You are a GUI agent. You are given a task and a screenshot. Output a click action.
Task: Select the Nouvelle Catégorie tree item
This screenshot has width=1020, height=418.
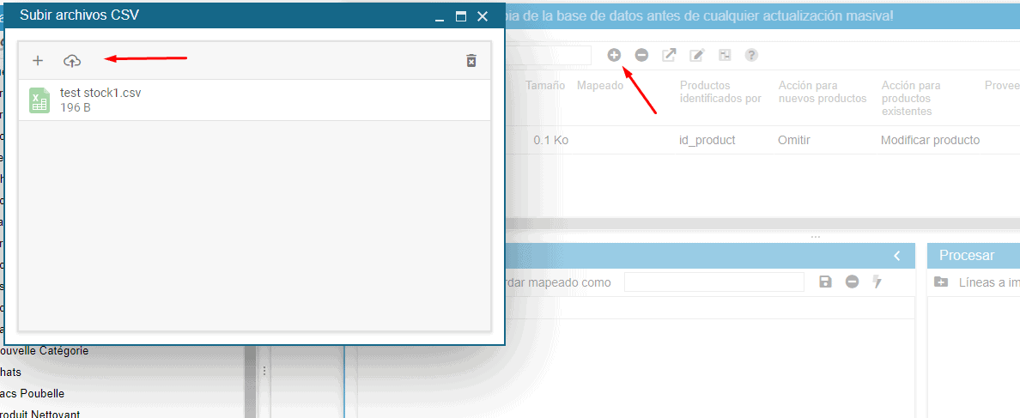pyautogui.click(x=45, y=351)
